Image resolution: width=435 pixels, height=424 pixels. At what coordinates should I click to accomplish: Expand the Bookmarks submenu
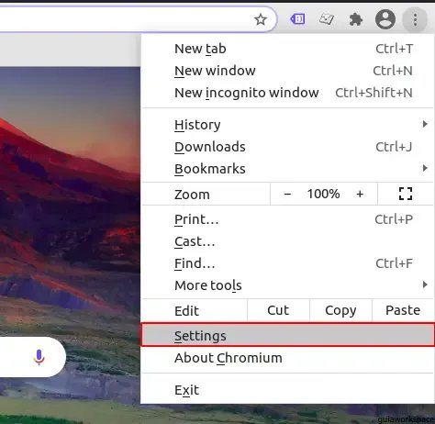pyautogui.click(x=287, y=169)
